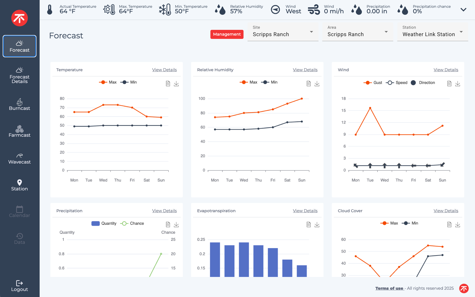Screen dimensions: 475x297
Task: Show Evapotranspiration data view icon
Action: [x=309, y=225]
